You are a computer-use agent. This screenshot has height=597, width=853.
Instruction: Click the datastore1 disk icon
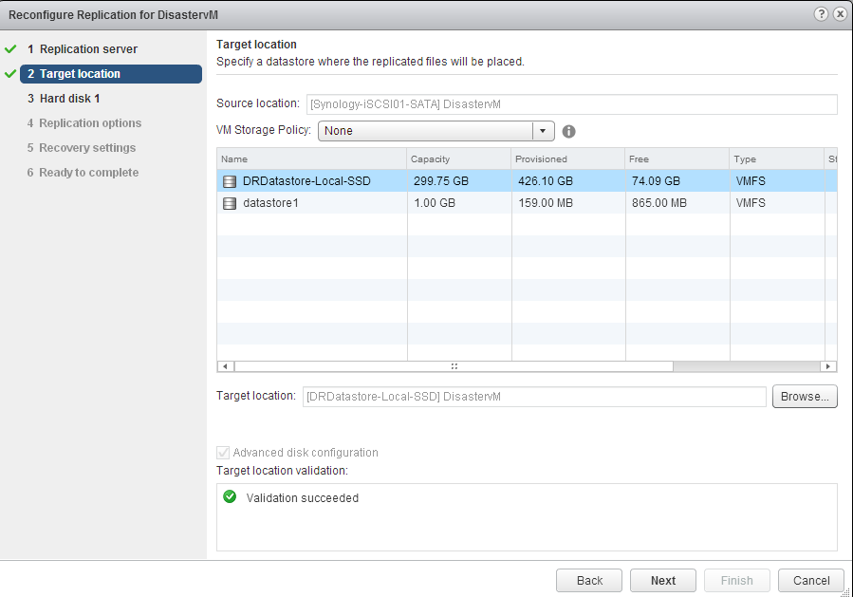229,203
